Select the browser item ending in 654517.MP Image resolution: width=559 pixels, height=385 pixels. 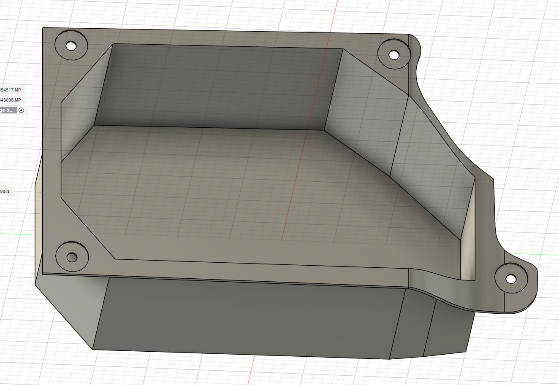tap(11, 90)
